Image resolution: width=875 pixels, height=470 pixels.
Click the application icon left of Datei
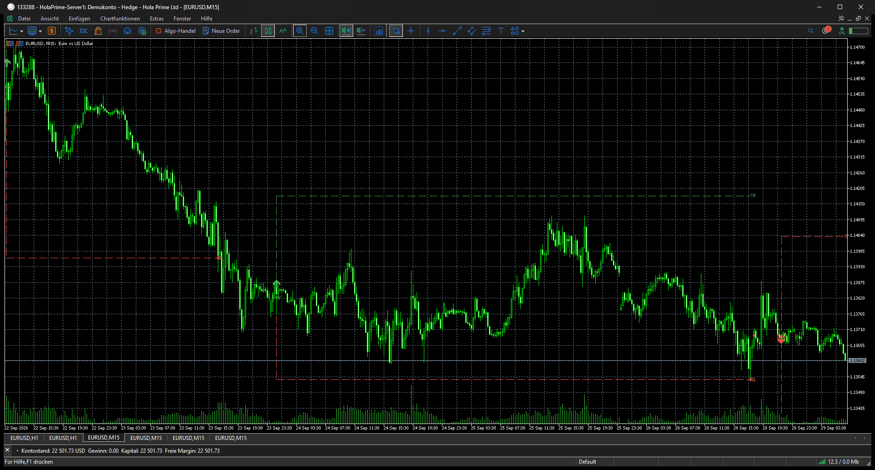click(x=10, y=19)
